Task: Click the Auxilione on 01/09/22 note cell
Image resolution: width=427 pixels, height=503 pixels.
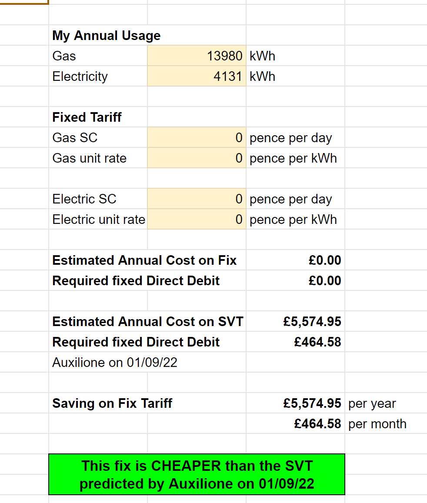Action: [x=115, y=363]
